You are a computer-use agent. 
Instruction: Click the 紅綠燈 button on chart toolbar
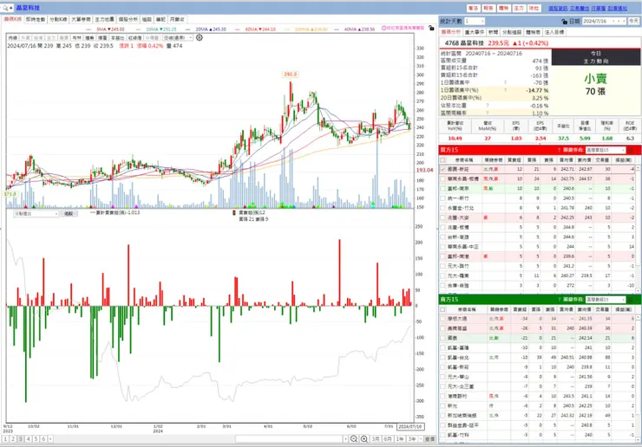click(x=134, y=37)
